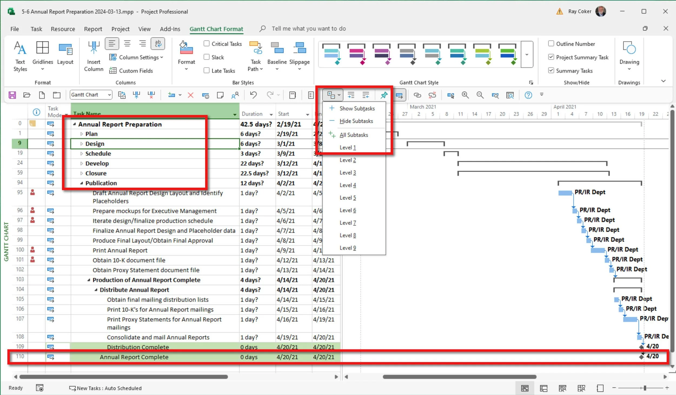Click in the Tell me search box
This screenshot has height=395, width=676.
309,29
